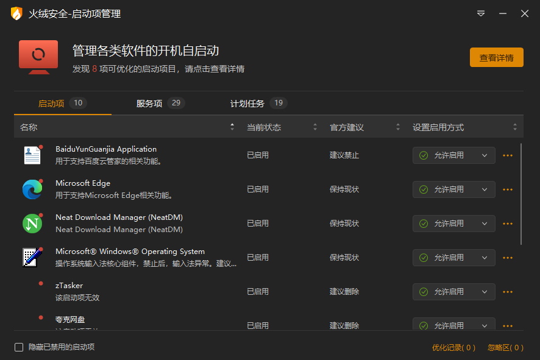Click the 查看详情 button
The width and height of the screenshot is (540, 360).
click(497, 57)
